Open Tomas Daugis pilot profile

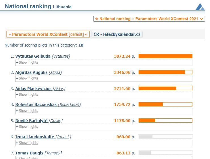(39, 153)
